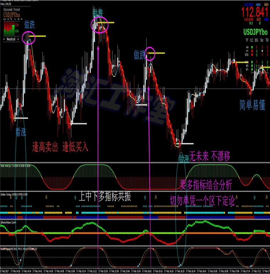This screenshot has height=274, width=270.
Task: Click the Neutral trend label
Action: 11,39
